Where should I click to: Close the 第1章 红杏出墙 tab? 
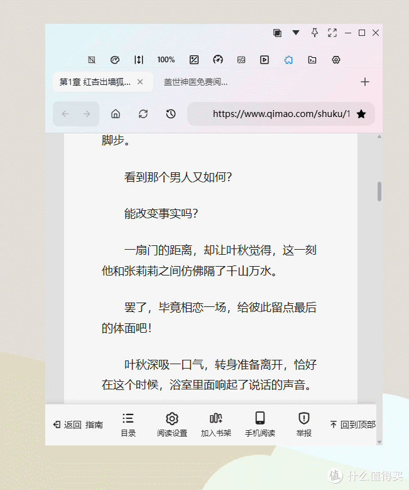140,82
